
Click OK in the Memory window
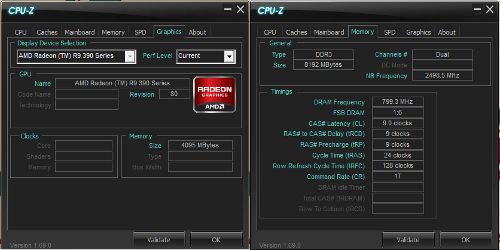point(465,240)
